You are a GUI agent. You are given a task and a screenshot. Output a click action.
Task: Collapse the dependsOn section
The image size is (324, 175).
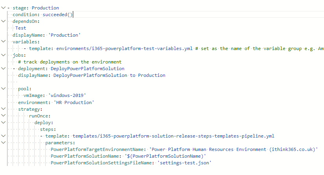pos(3,21)
